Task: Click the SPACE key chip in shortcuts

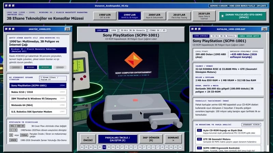Action: point(13,140)
